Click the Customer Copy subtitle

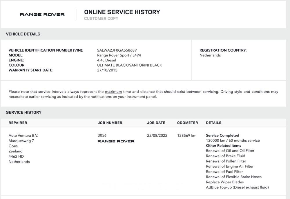101,19
